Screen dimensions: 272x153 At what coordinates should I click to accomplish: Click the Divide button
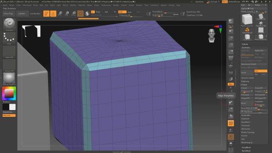click(247, 73)
